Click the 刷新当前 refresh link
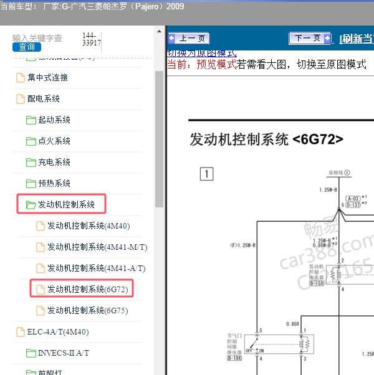 357,39
